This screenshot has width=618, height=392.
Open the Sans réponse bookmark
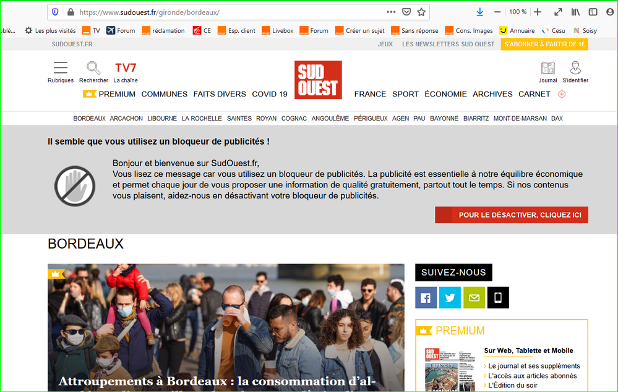tap(414, 30)
